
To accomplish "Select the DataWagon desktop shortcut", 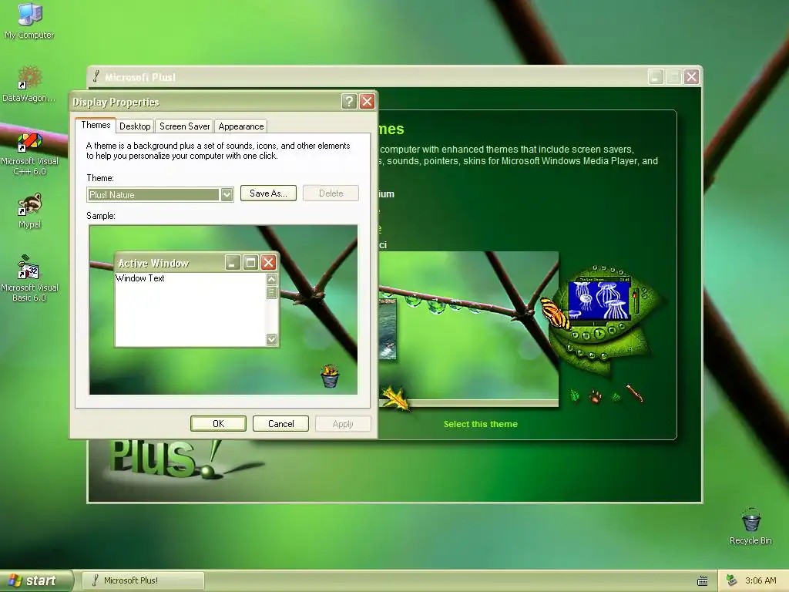I will (29, 83).
